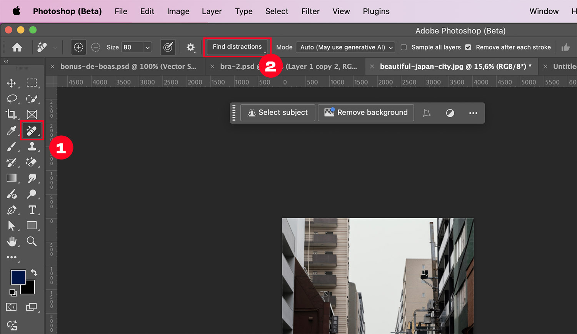
Task: Open the Edit Toolbar three-dots menu
Action: 12,257
